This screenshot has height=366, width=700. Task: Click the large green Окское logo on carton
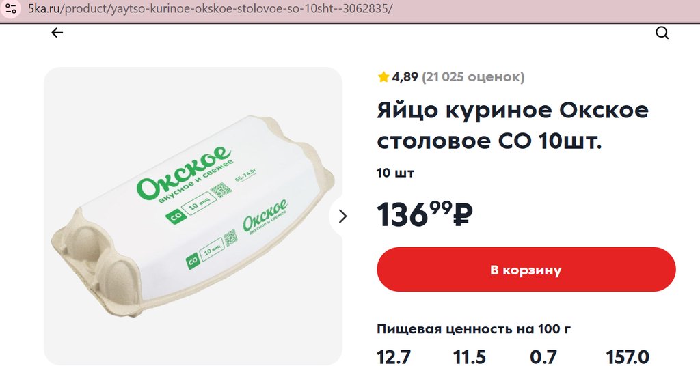[x=184, y=173]
